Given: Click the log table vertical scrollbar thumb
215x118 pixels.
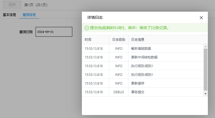Looking at the screenshot, I should pyautogui.click(x=206, y=69).
